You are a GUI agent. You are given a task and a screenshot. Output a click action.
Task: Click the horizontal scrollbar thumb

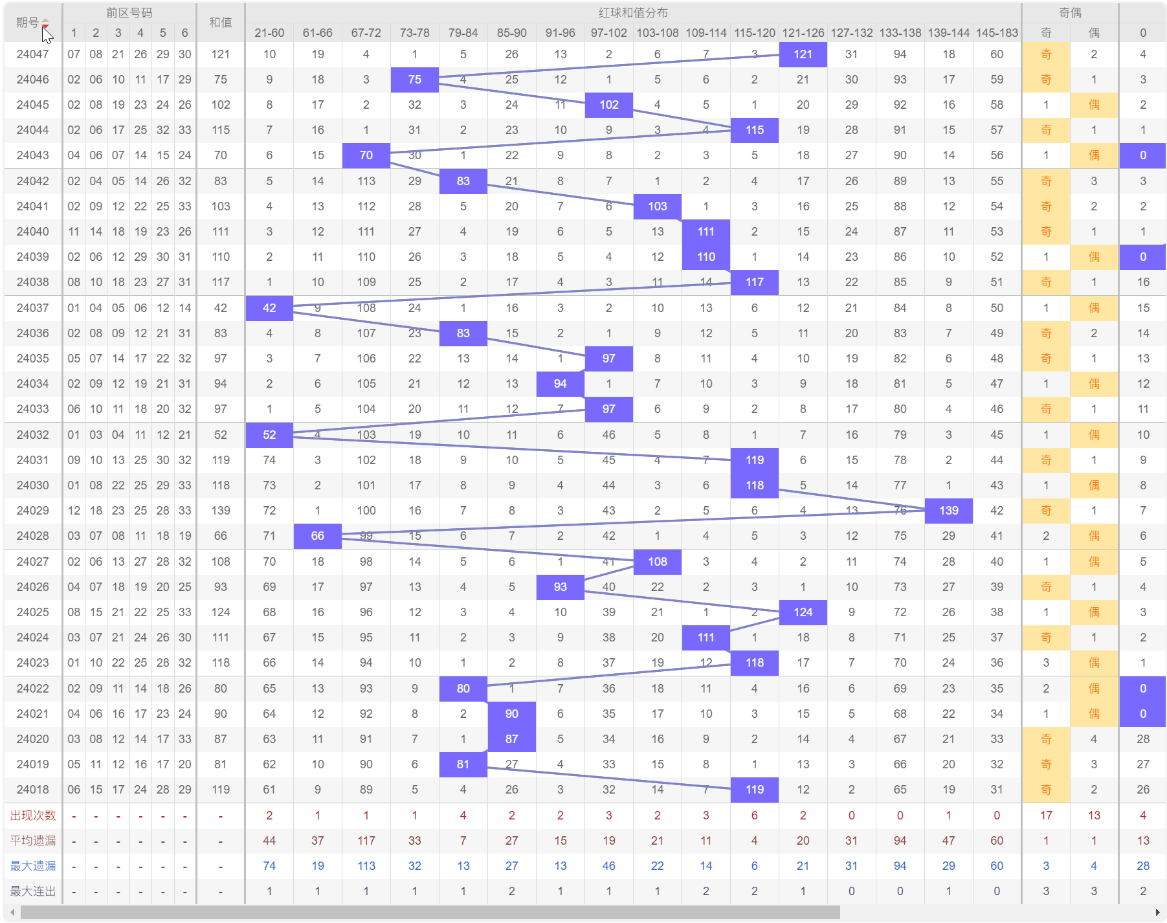tap(430, 912)
